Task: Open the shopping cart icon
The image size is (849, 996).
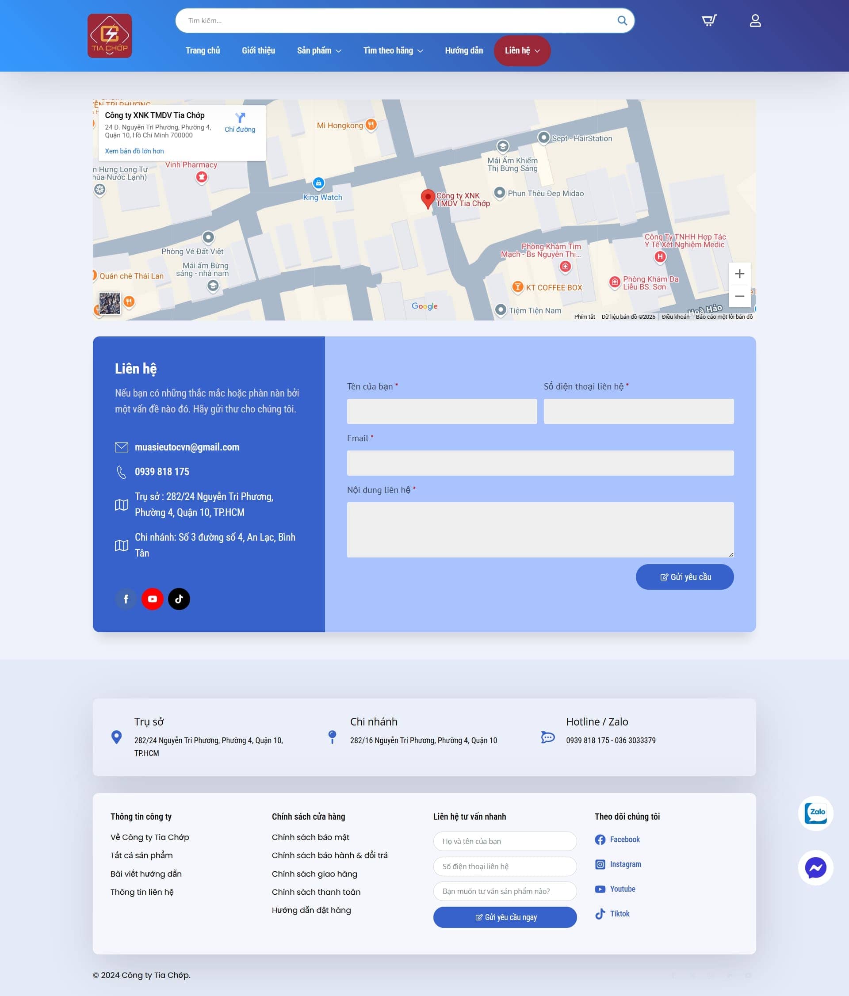Action: click(709, 20)
